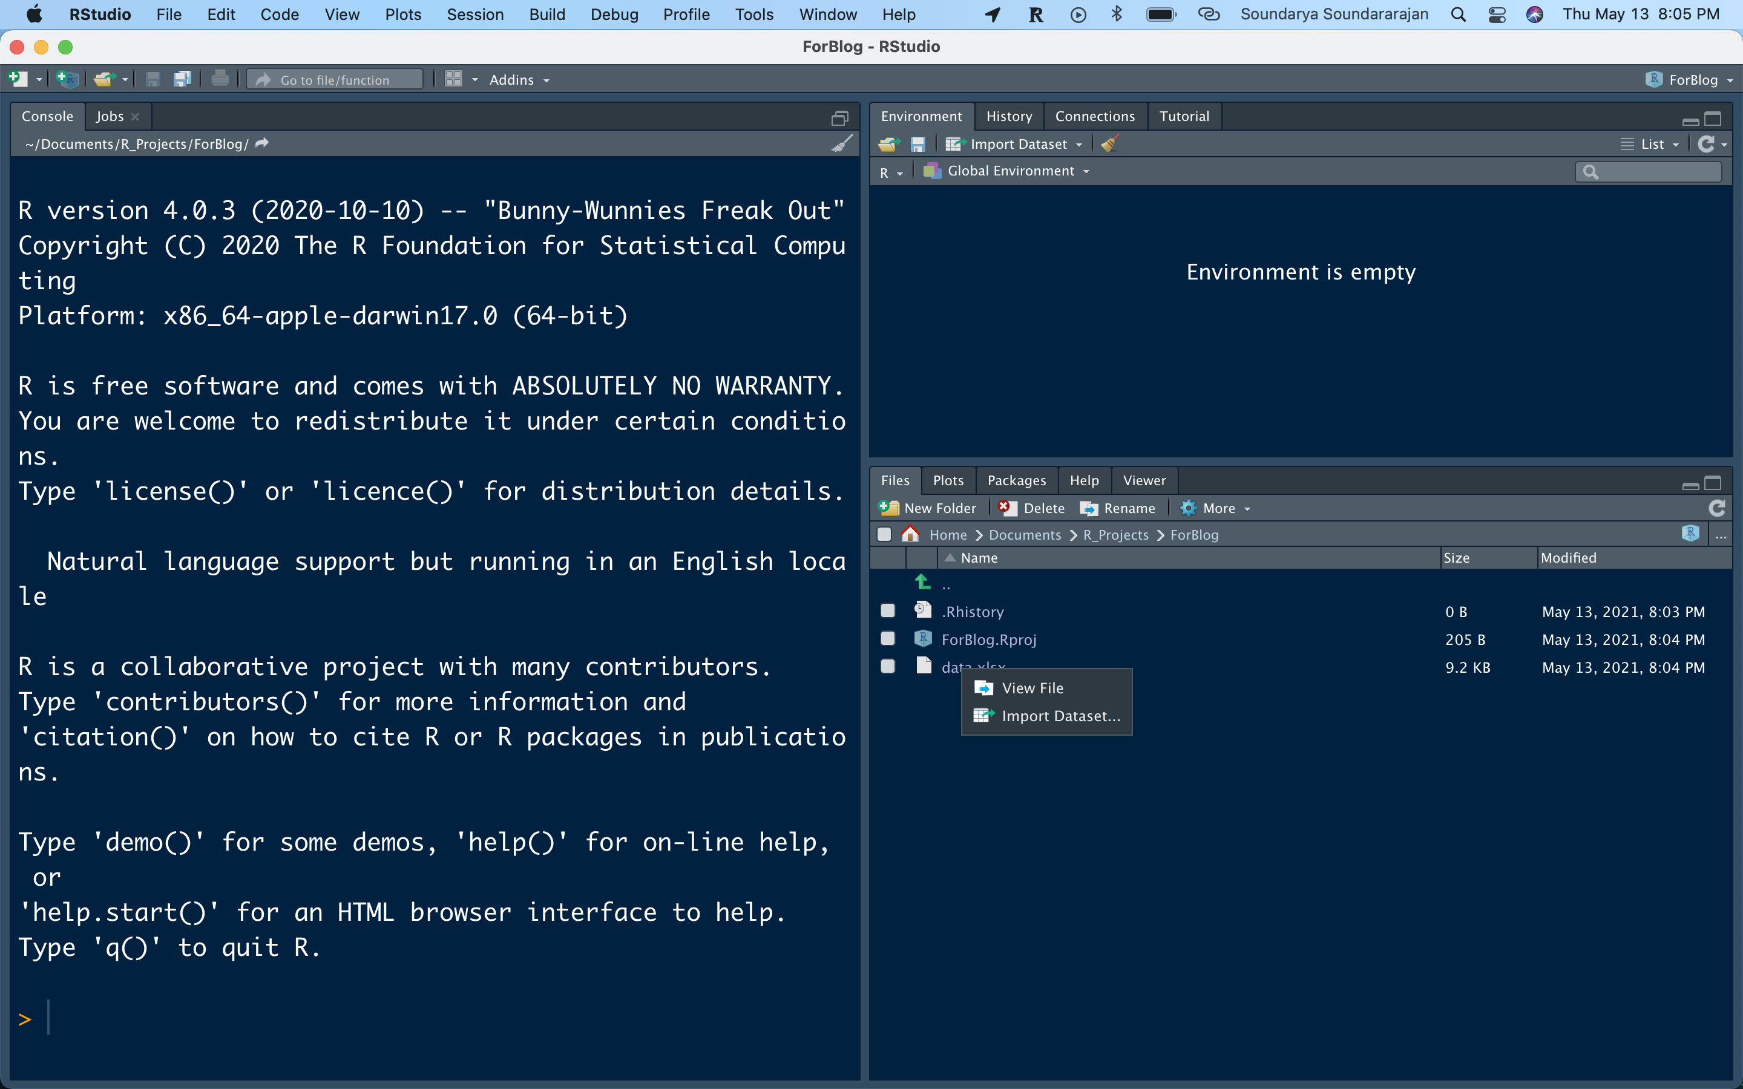The width and height of the screenshot is (1743, 1089).
Task: Click the Print icon in toolbar
Action: pos(220,79)
